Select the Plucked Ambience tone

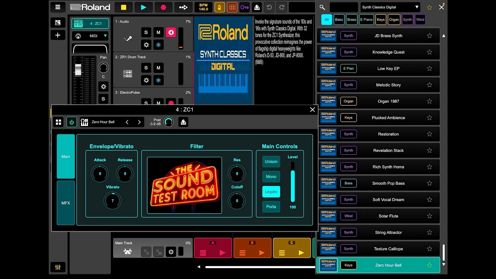click(378, 118)
